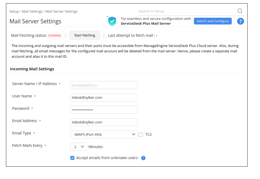Click the Incoming Mail Settings heading

(32, 69)
